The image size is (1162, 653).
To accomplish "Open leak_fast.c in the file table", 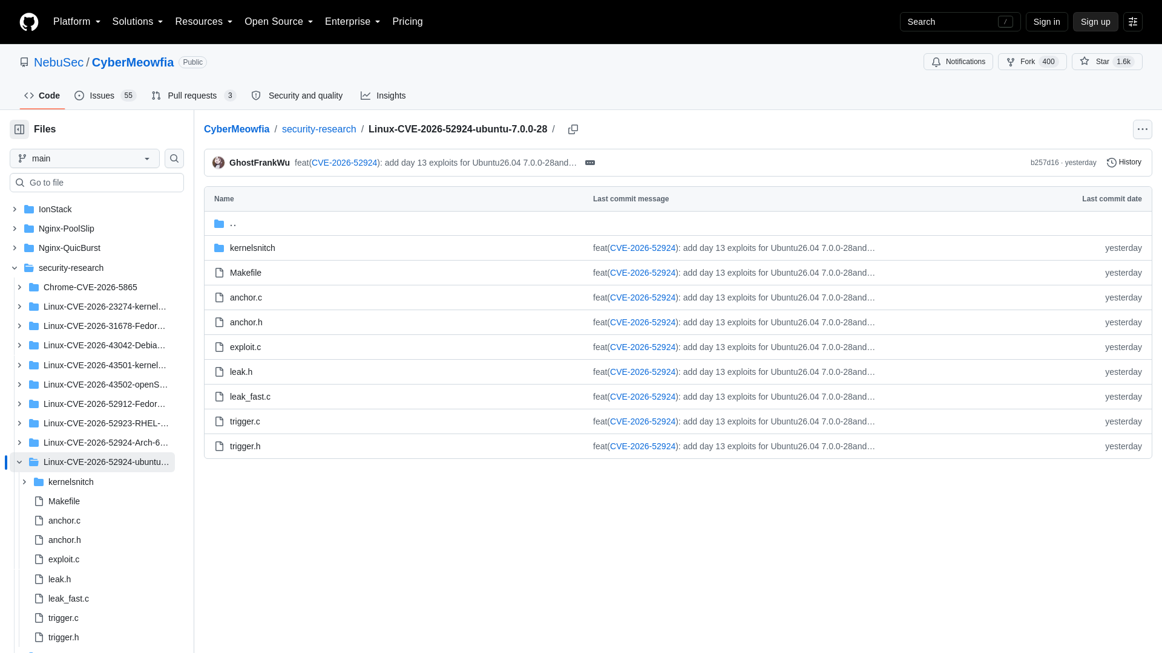I will (x=250, y=397).
